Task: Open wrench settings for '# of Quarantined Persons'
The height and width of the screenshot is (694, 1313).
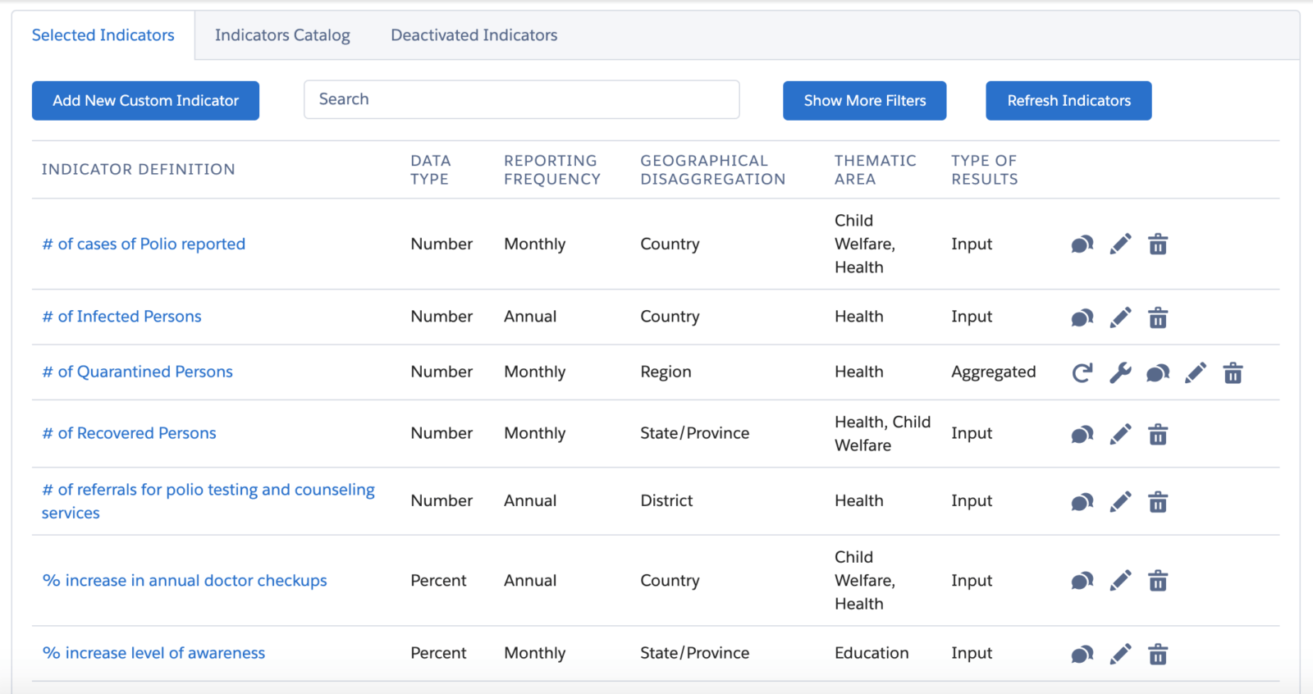Action: click(1120, 373)
